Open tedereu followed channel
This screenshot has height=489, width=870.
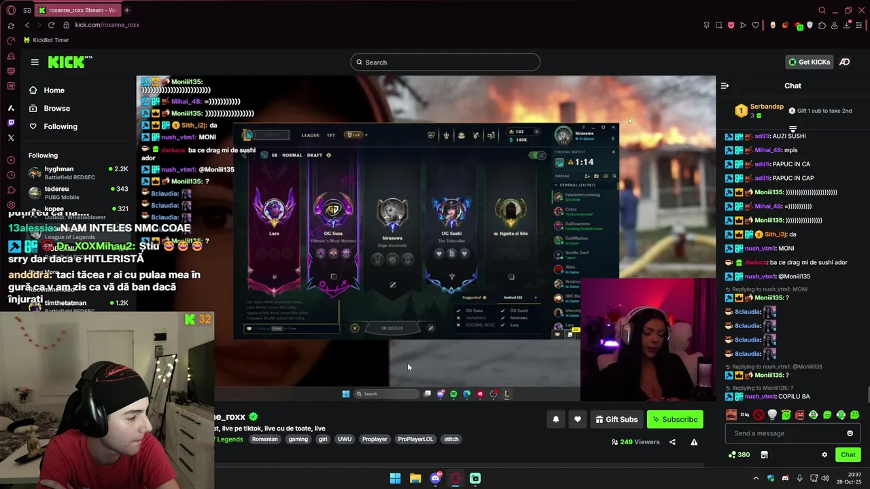click(x=78, y=193)
